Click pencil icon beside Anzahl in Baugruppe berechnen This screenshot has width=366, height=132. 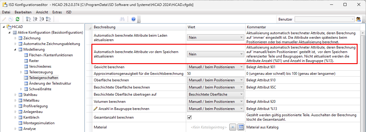tap(96, 109)
